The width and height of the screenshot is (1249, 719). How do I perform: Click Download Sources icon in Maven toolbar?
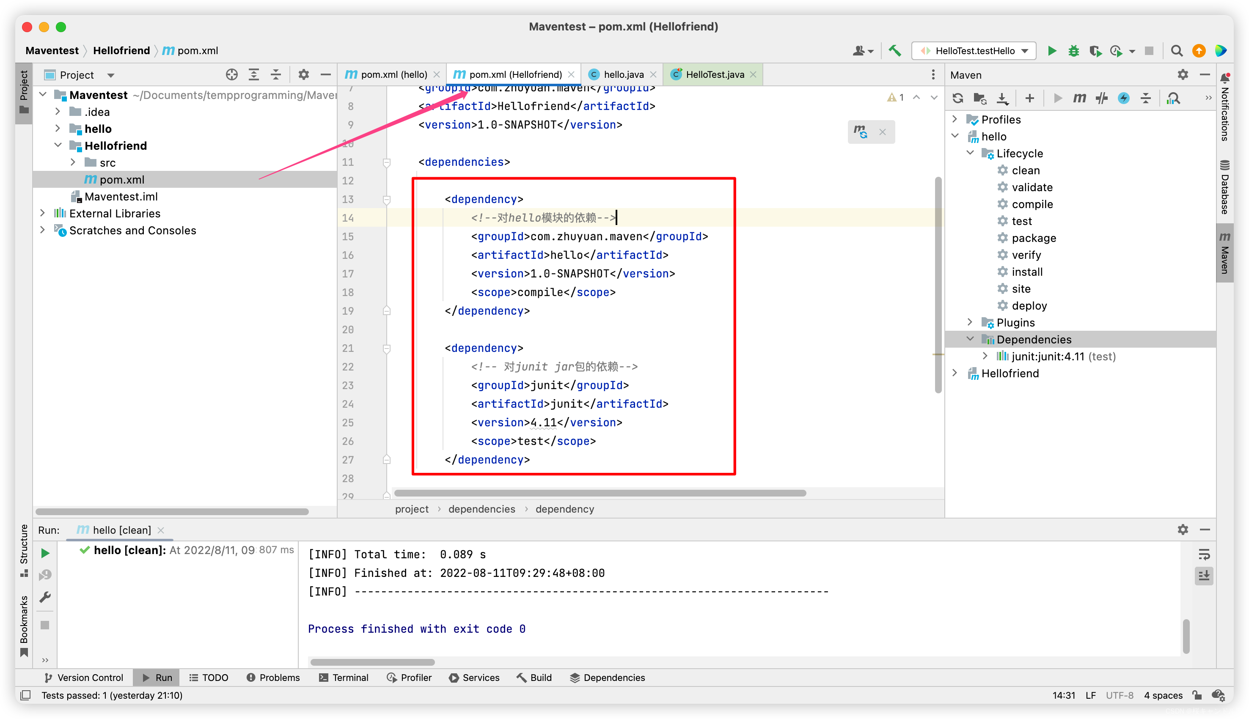click(1002, 98)
